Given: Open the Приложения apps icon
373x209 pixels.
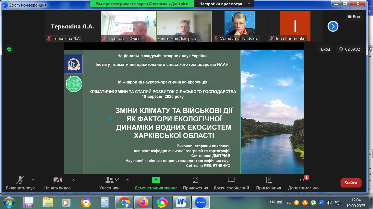Looking at the screenshot, I should (x=195, y=180).
